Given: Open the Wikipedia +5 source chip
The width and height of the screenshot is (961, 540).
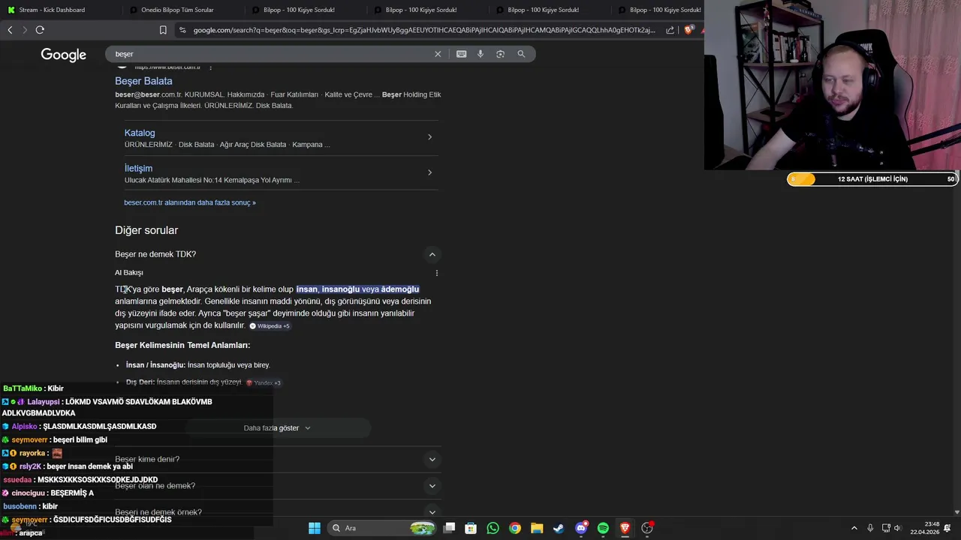Looking at the screenshot, I should 270,326.
